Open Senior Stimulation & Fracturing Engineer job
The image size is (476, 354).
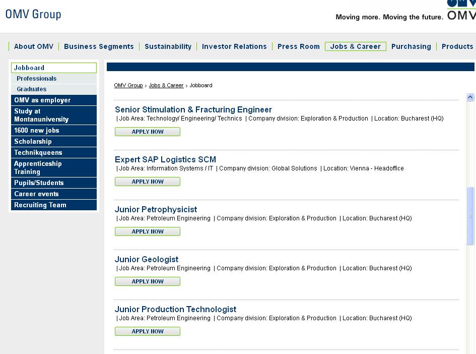193,109
